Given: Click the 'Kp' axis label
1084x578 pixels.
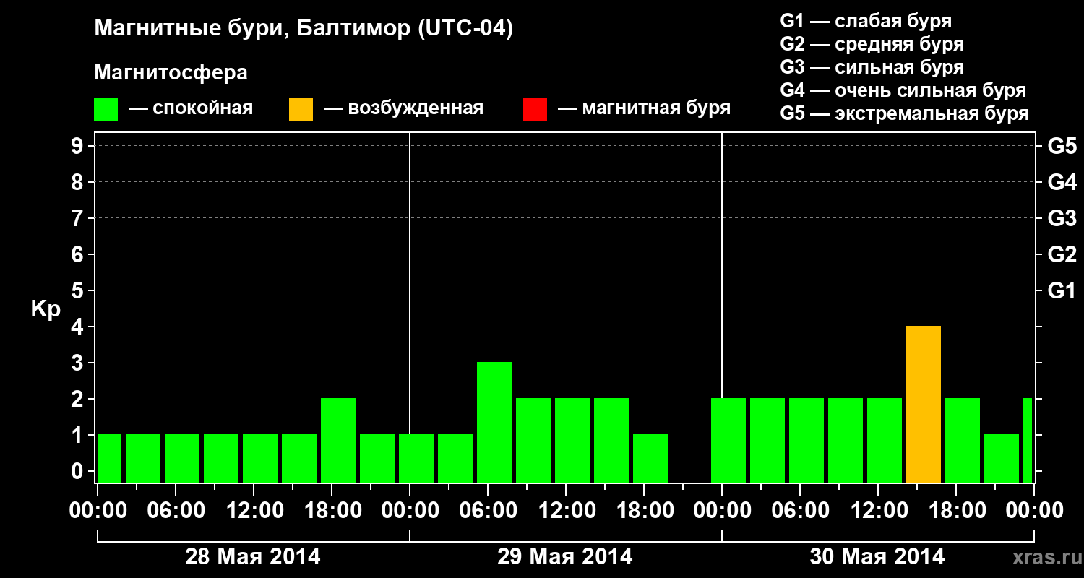Looking at the screenshot, I should (x=46, y=309).
